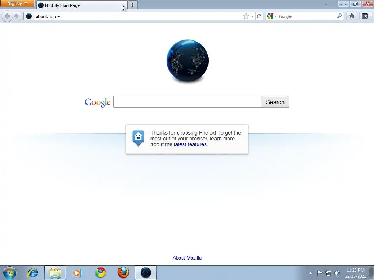Screen dimensions: 374x280
Task: Go forward using the forward arrow
Action: coord(16,16)
